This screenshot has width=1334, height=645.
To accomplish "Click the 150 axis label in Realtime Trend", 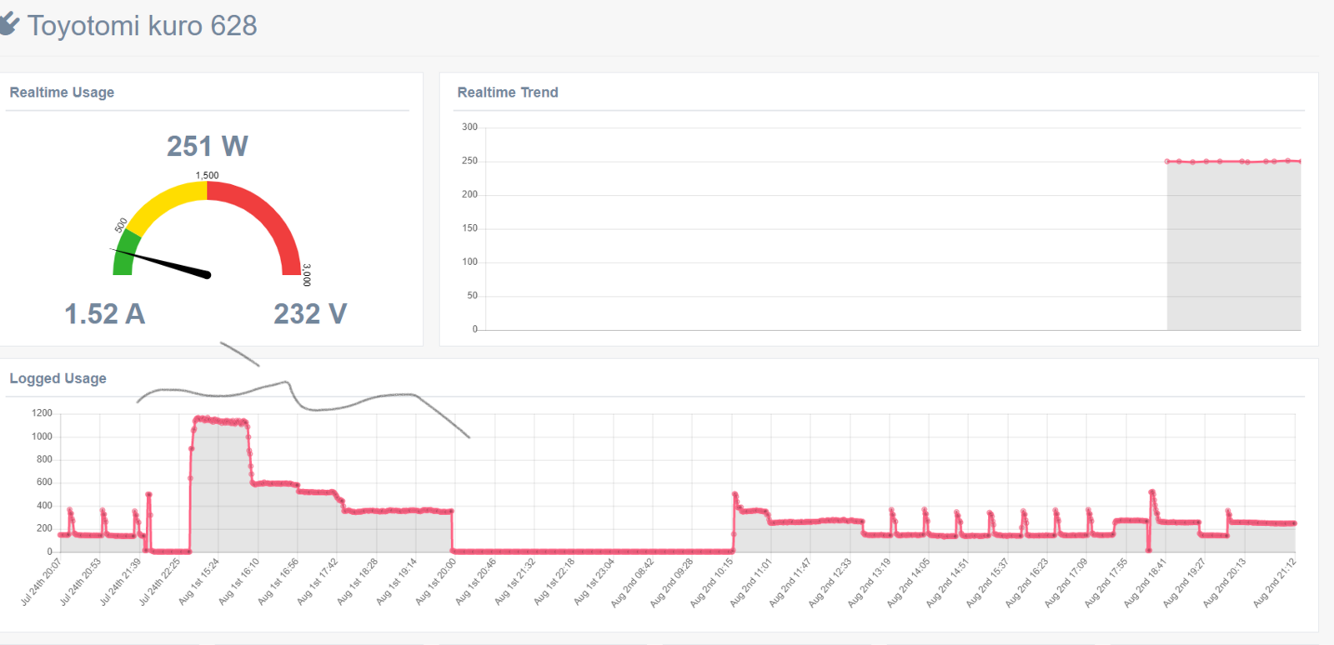I will click(x=469, y=228).
